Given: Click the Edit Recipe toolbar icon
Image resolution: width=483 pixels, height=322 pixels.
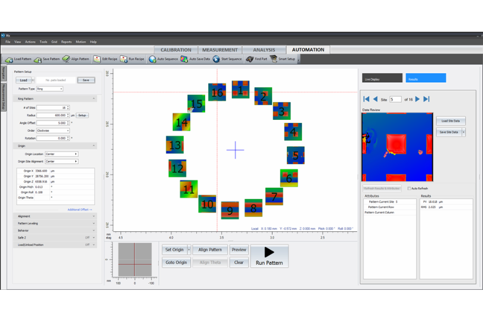Looking at the screenshot, I should (97, 59).
